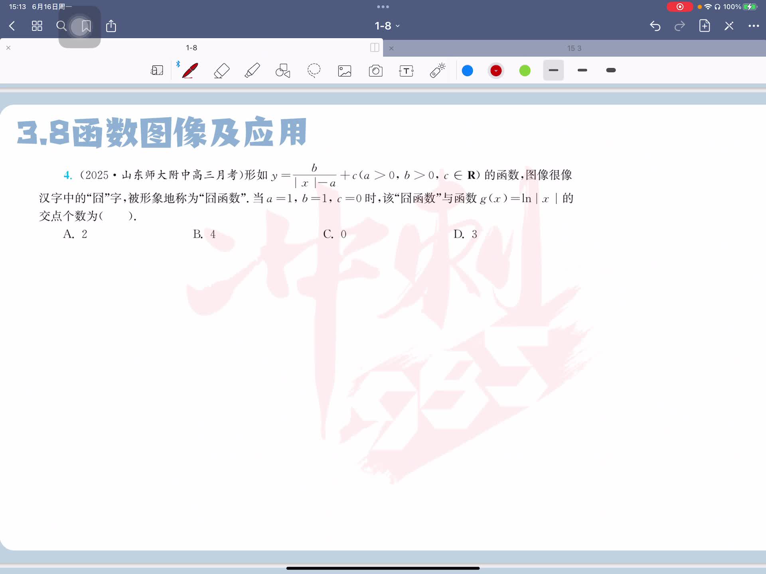Open the more options ellipsis menu
This screenshot has width=766, height=574.
pos(753,26)
